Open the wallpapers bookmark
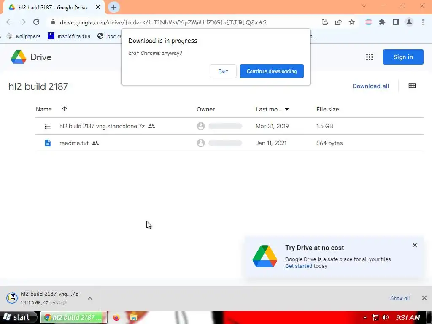 point(24,36)
